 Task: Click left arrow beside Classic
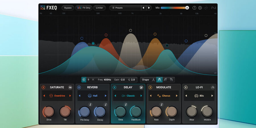click(x=115, y=96)
